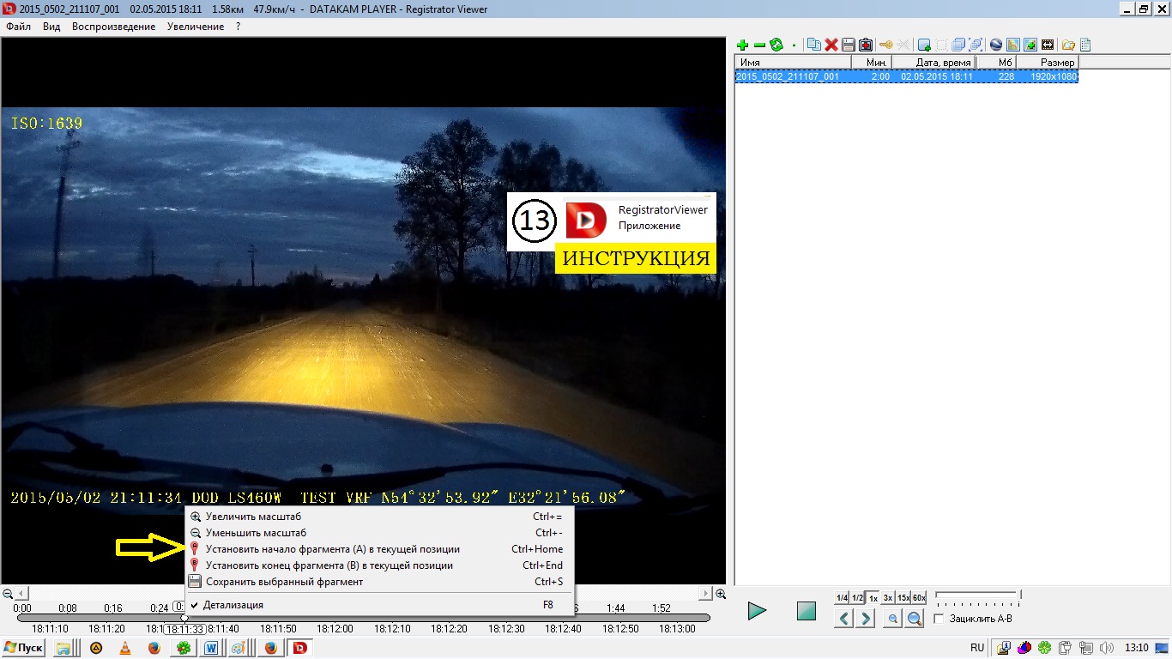Image resolution: width=1172 pixels, height=659 pixels.
Task: Open the Файл menu
Action: pos(18,27)
